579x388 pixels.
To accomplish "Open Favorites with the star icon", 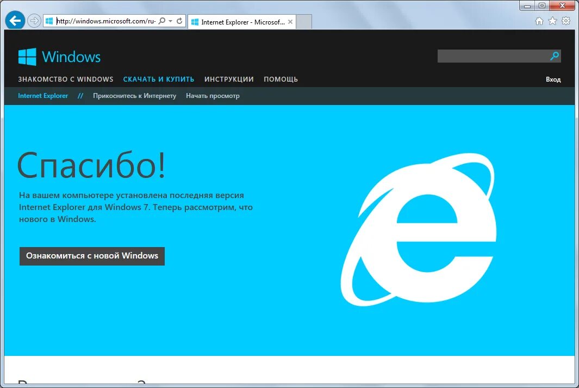I will coord(552,21).
